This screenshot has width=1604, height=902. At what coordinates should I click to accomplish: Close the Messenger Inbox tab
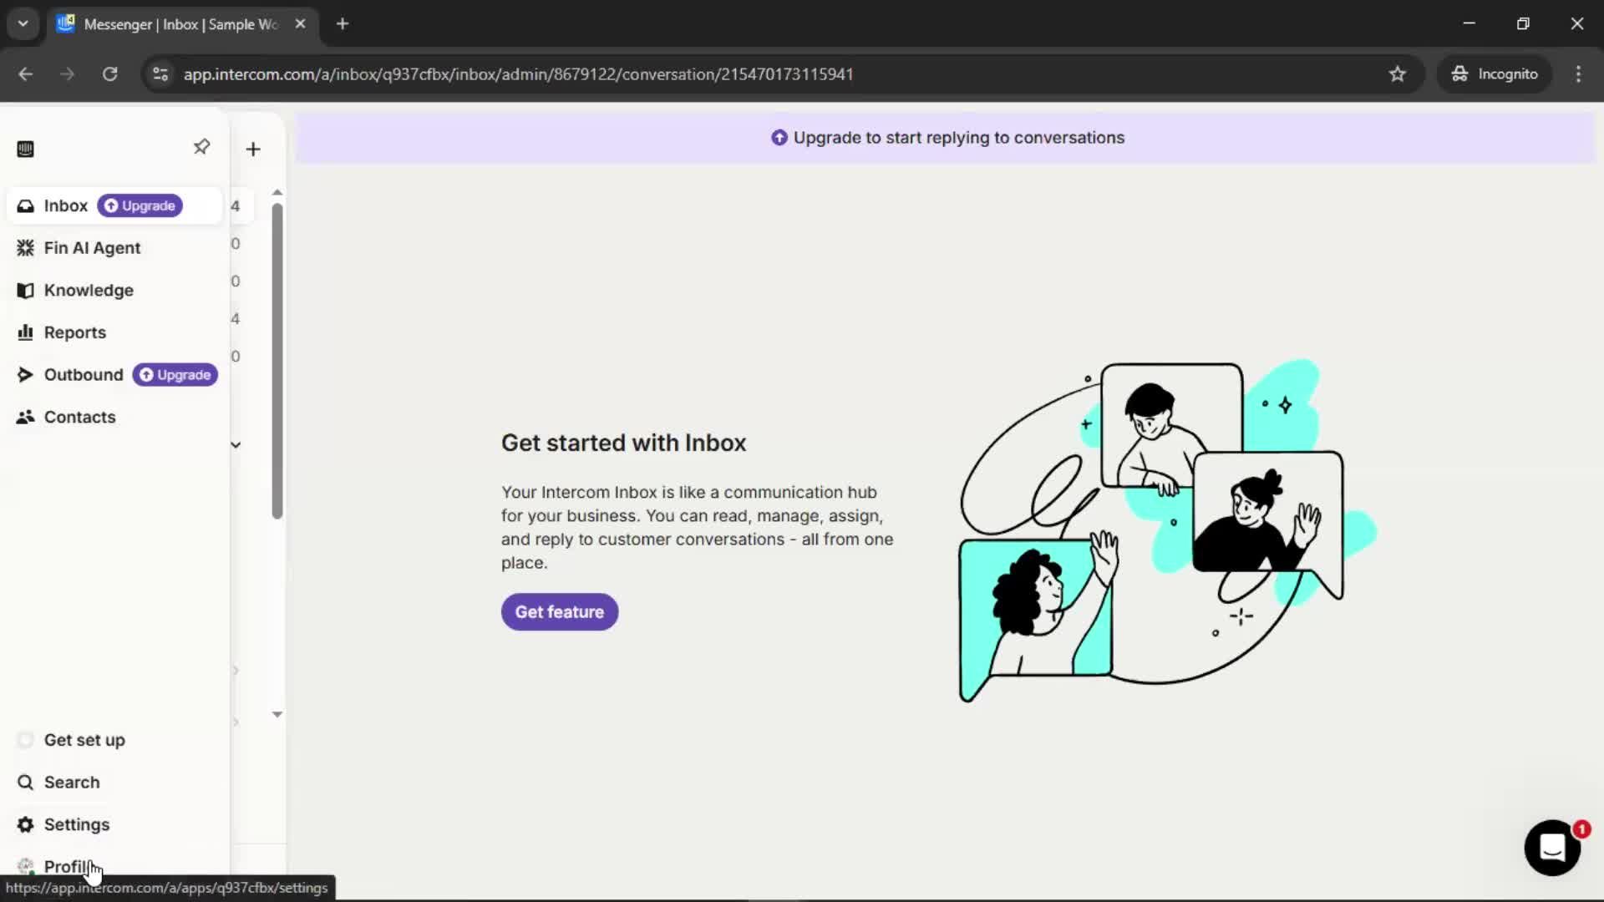coord(300,23)
